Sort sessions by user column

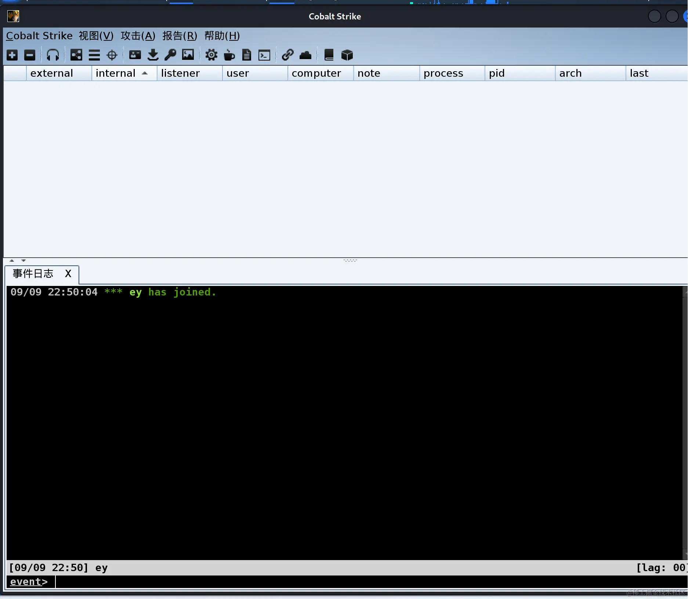point(255,73)
